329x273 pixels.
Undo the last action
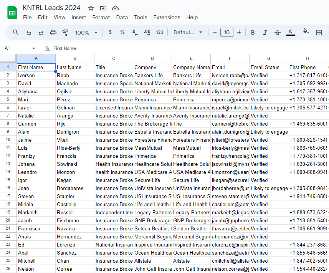(29, 33)
